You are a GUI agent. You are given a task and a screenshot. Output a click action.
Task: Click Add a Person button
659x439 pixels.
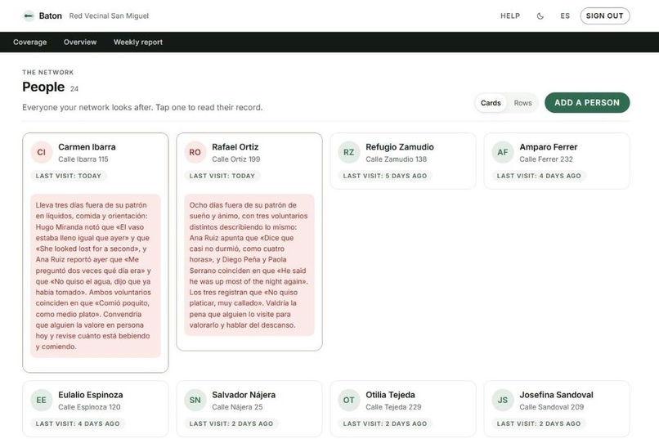(x=587, y=102)
